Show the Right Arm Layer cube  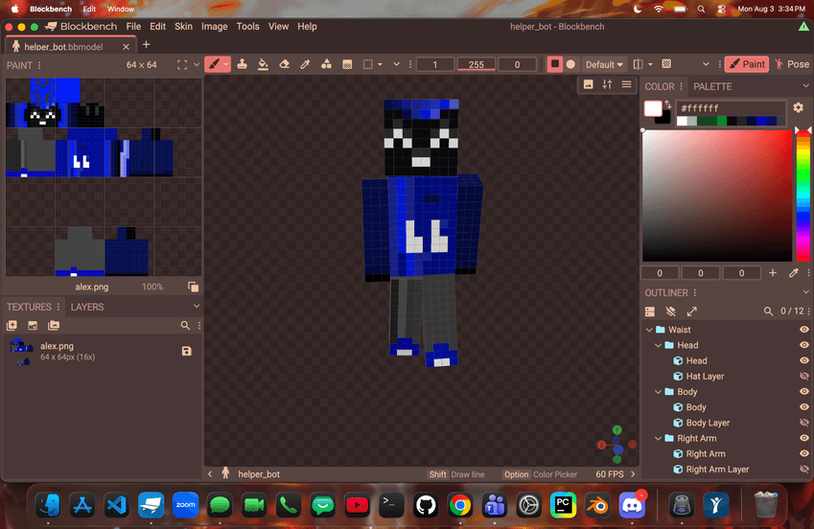click(x=804, y=470)
